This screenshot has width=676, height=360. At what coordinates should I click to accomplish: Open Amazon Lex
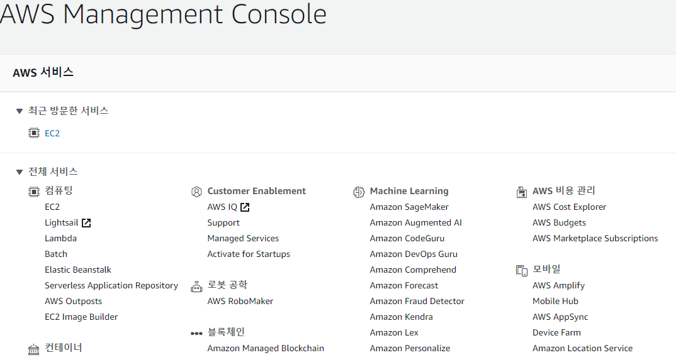[394, 332]
